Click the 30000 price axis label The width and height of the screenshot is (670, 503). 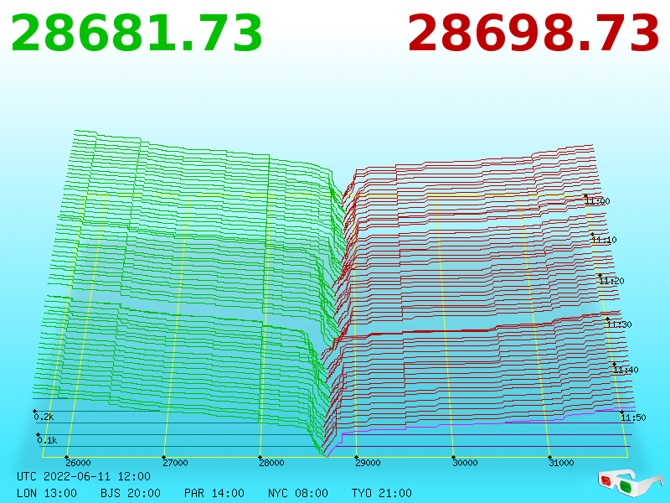[465, 463]
